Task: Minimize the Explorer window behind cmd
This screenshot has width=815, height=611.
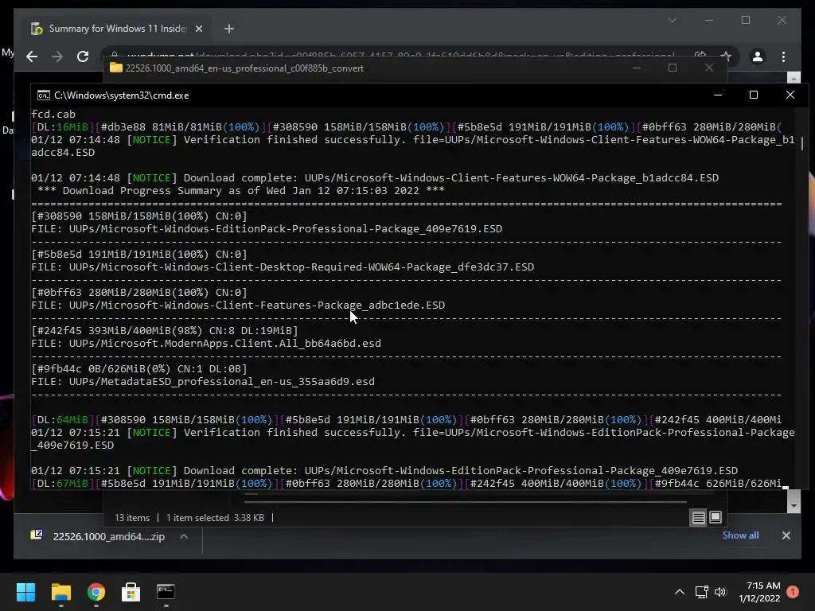Action: coord(637,68)
